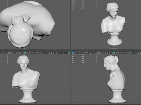Click X-Ray icon in side panel toolbar
141x105 pixels.
point(139,53)
